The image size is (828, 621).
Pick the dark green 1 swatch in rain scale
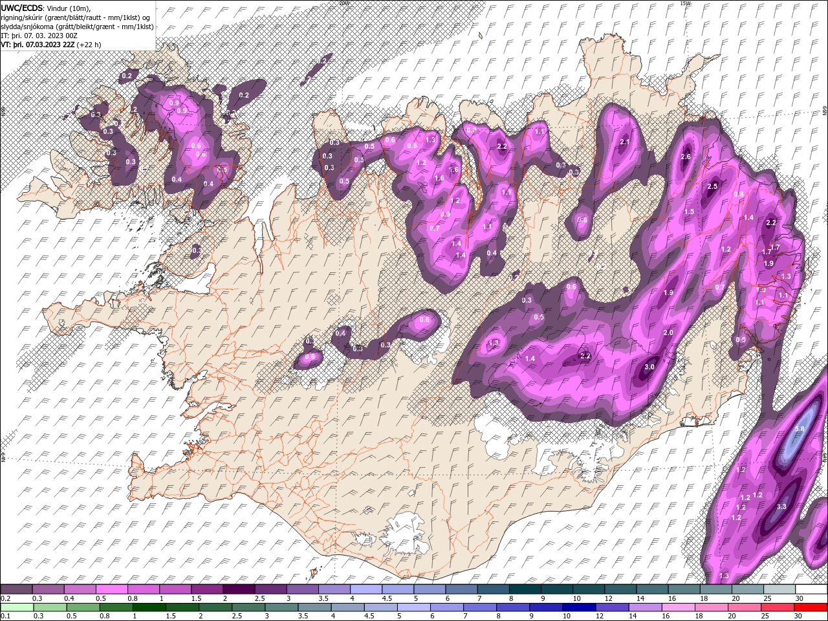click(x=149, y=607)
